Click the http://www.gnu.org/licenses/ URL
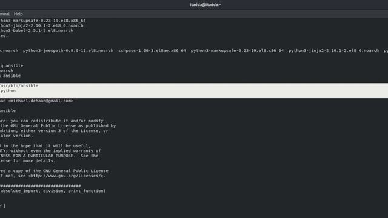 tap(65, 176)
